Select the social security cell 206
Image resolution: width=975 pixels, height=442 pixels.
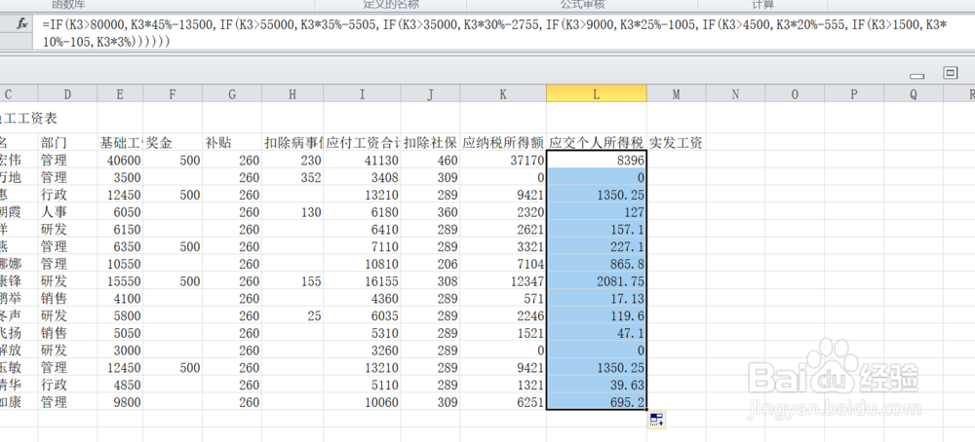[430, 264]
